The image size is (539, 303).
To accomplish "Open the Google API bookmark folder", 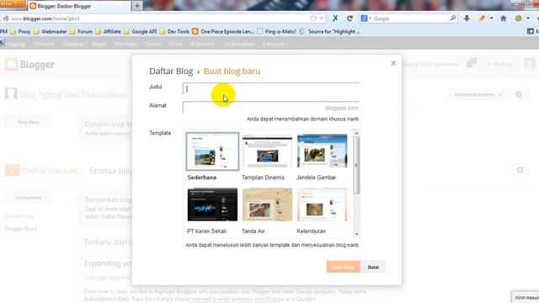I will 140,31.
